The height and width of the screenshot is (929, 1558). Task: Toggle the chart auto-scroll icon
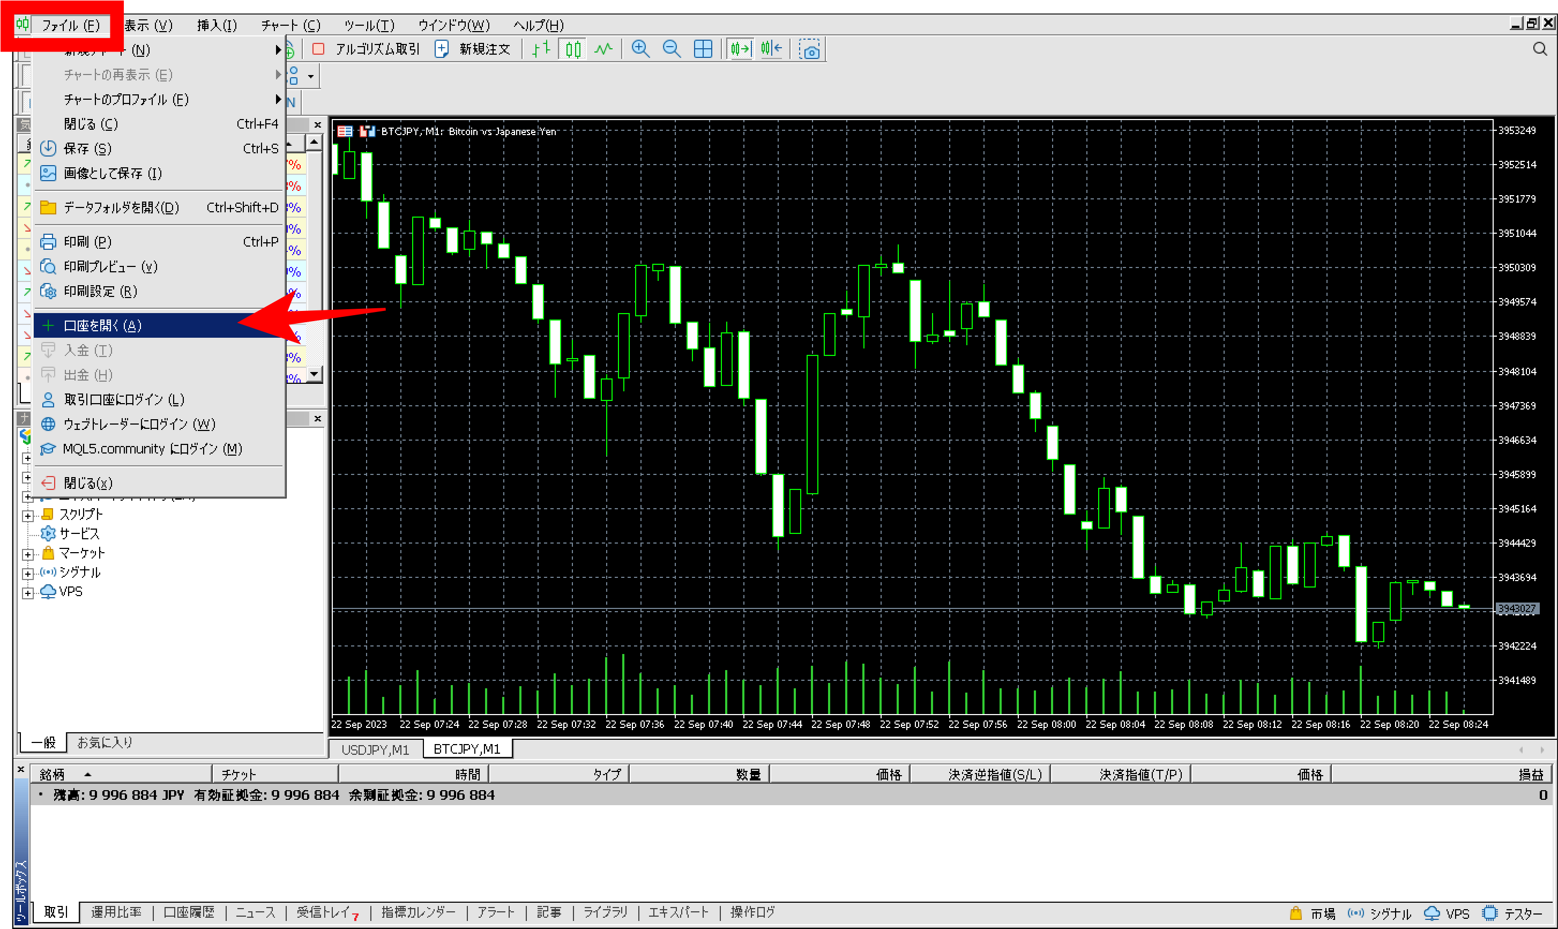pos(740,49)
